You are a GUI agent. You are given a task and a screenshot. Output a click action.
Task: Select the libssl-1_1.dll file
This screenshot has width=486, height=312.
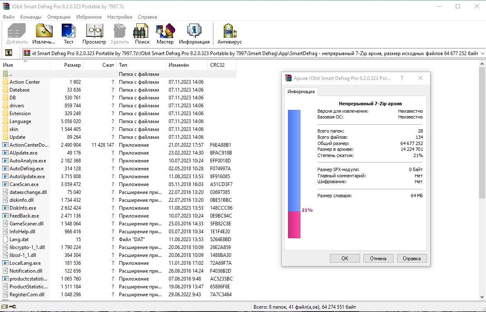[23, 255]
